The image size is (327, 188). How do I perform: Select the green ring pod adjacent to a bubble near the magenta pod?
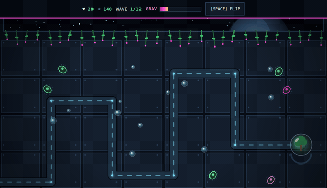(278, 72)
